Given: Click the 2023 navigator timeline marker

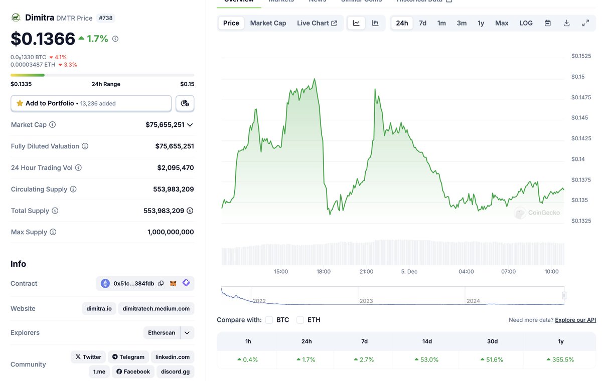Looking at the screenshot, I should (366, 301).
